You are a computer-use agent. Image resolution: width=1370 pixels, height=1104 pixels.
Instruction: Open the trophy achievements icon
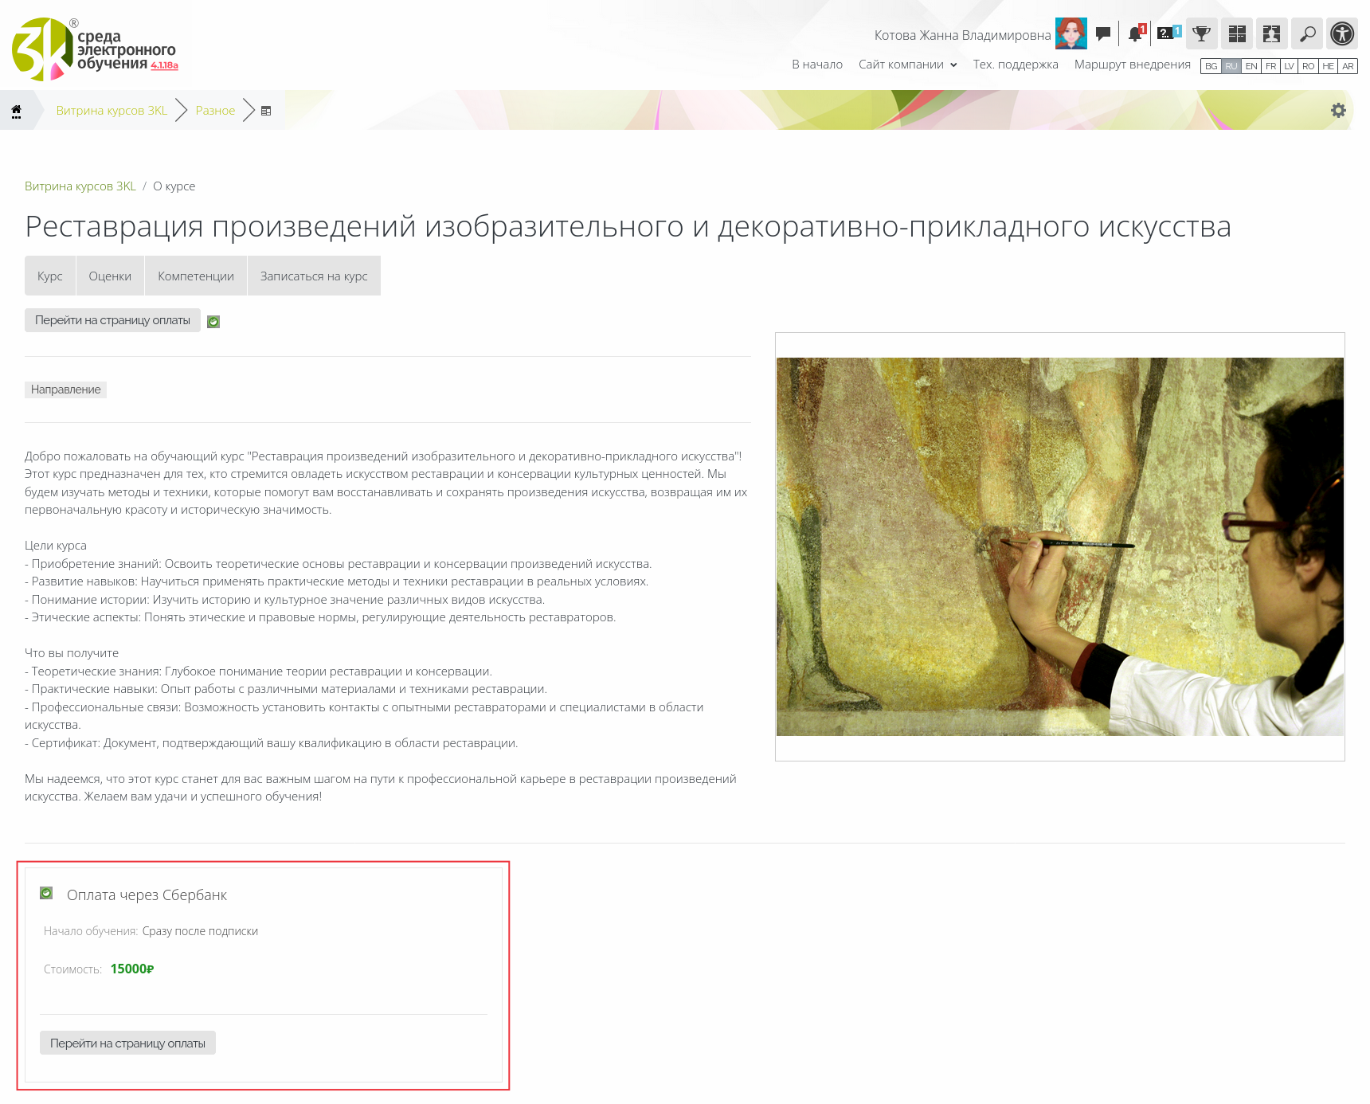[1202, 34]
